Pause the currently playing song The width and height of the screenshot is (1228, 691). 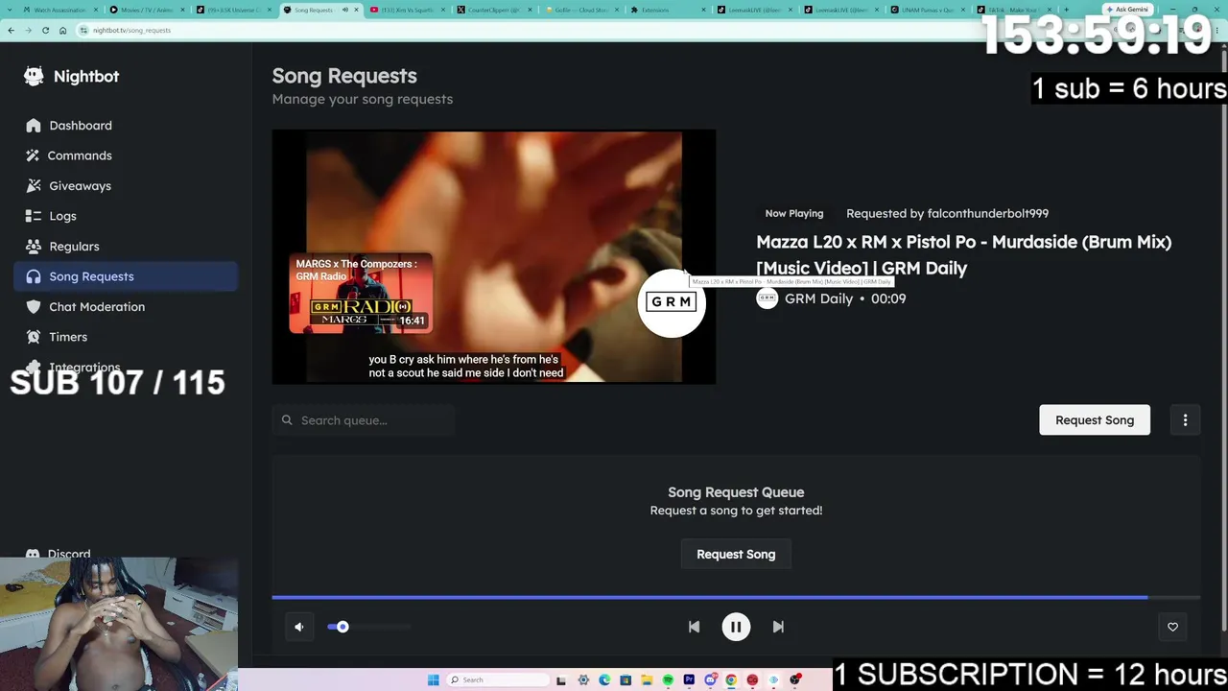[736, 627]
